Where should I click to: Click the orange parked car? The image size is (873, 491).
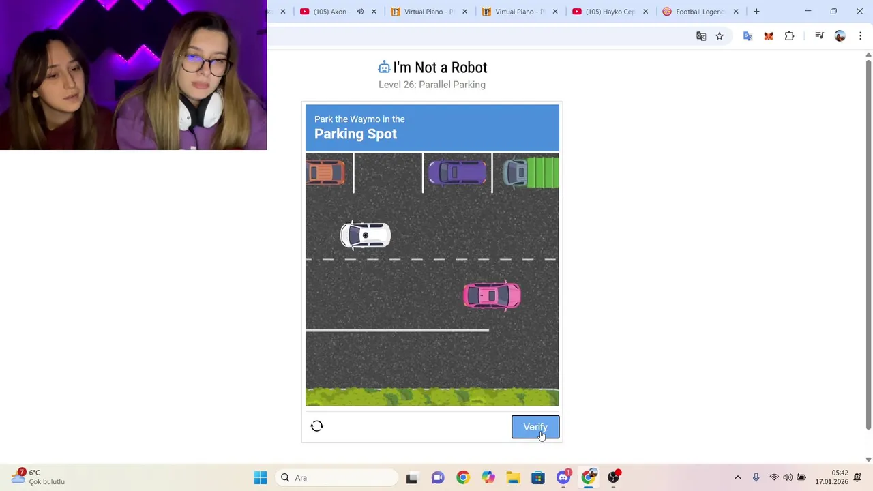(325, 173)
